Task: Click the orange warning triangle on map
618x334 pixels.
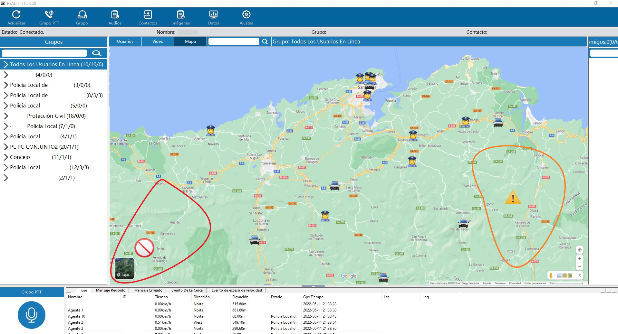Action: tap(513, 198)
